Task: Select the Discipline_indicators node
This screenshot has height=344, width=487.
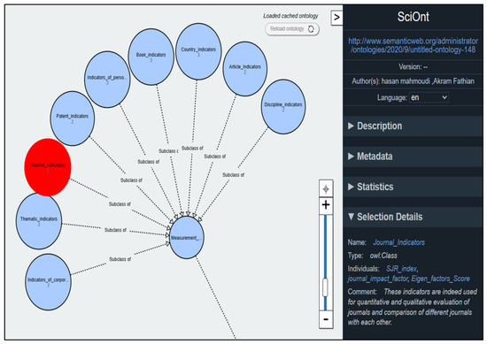Action: click(283, 107)
